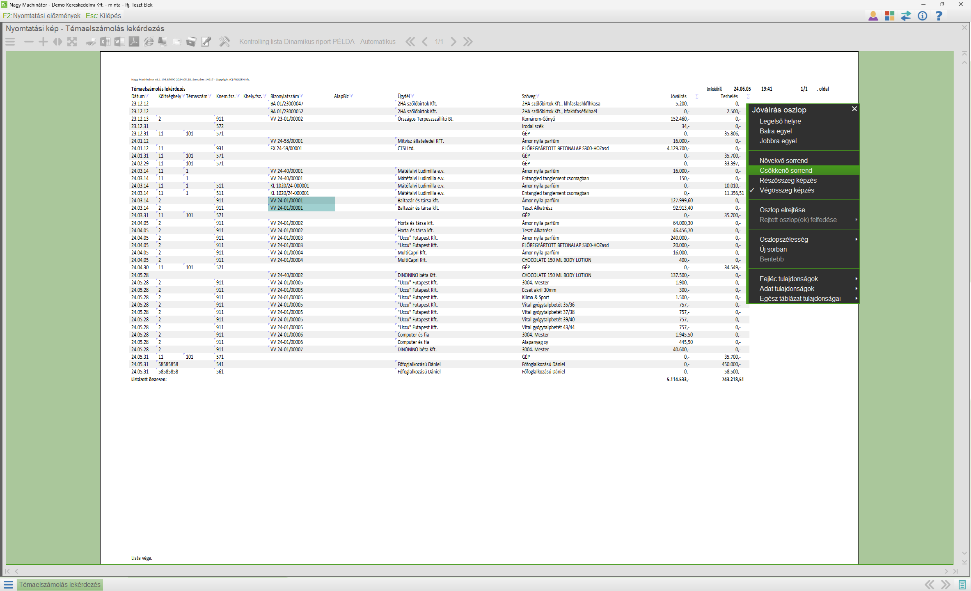Click Esc: Kilépés button
971x591 pixels.
point(103,16)
